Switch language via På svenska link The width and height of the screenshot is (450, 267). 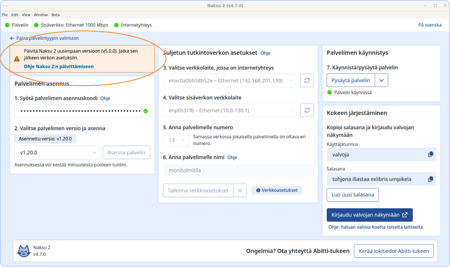coord(430,25)
